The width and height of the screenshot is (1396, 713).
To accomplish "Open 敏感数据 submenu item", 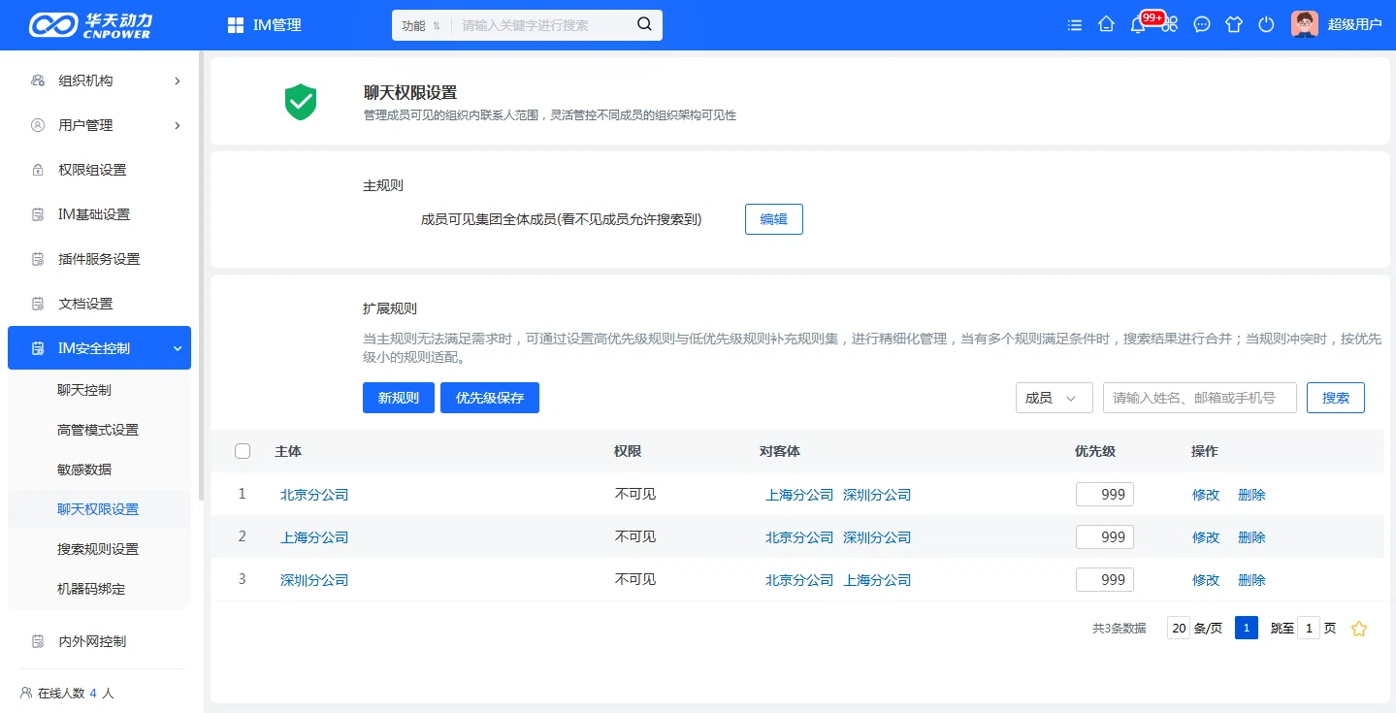I will (84, 470).
